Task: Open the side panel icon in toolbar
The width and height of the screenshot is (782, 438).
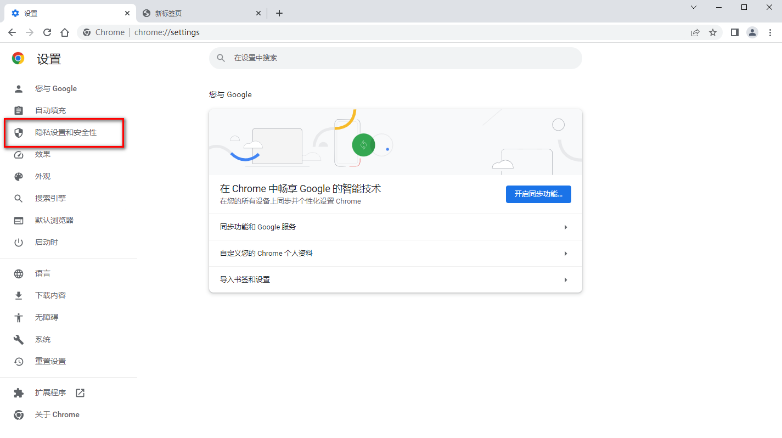Action: point(735,32)
